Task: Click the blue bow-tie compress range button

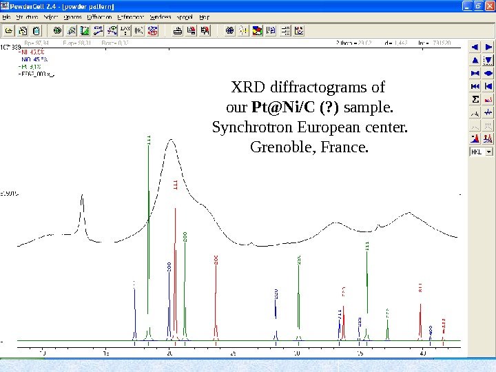Action: point(475,73)
